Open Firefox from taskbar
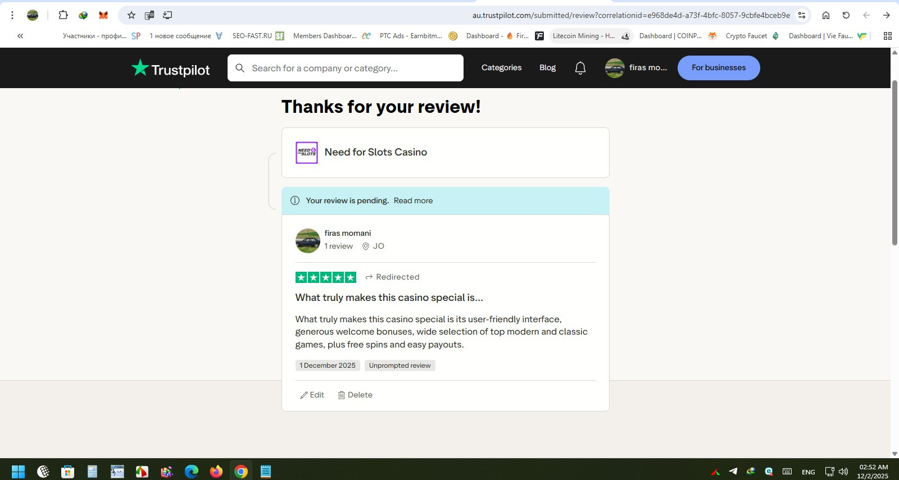The height and width of the screenshot is (480, 899). tap(216, 472)
